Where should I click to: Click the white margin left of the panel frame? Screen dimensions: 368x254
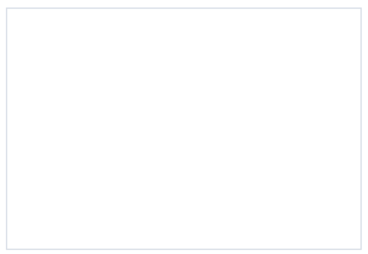point(3,129)
